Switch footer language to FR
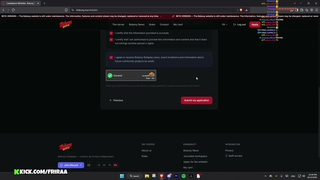 click(x=110, y=165)
